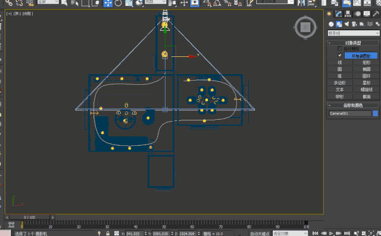Click the 文本 shape button
The width and height of the screenshot is (381, 236).
(x=339, y=90)
